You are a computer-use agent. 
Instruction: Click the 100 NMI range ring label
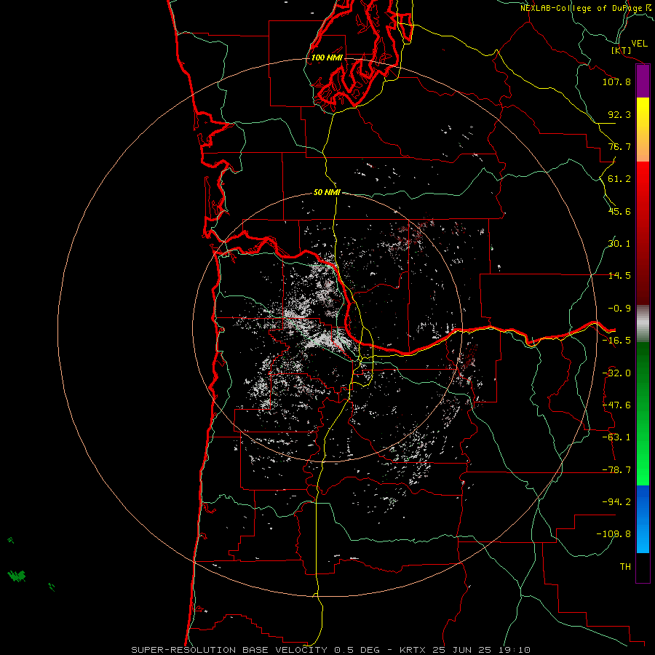click(x=327, y=57)
